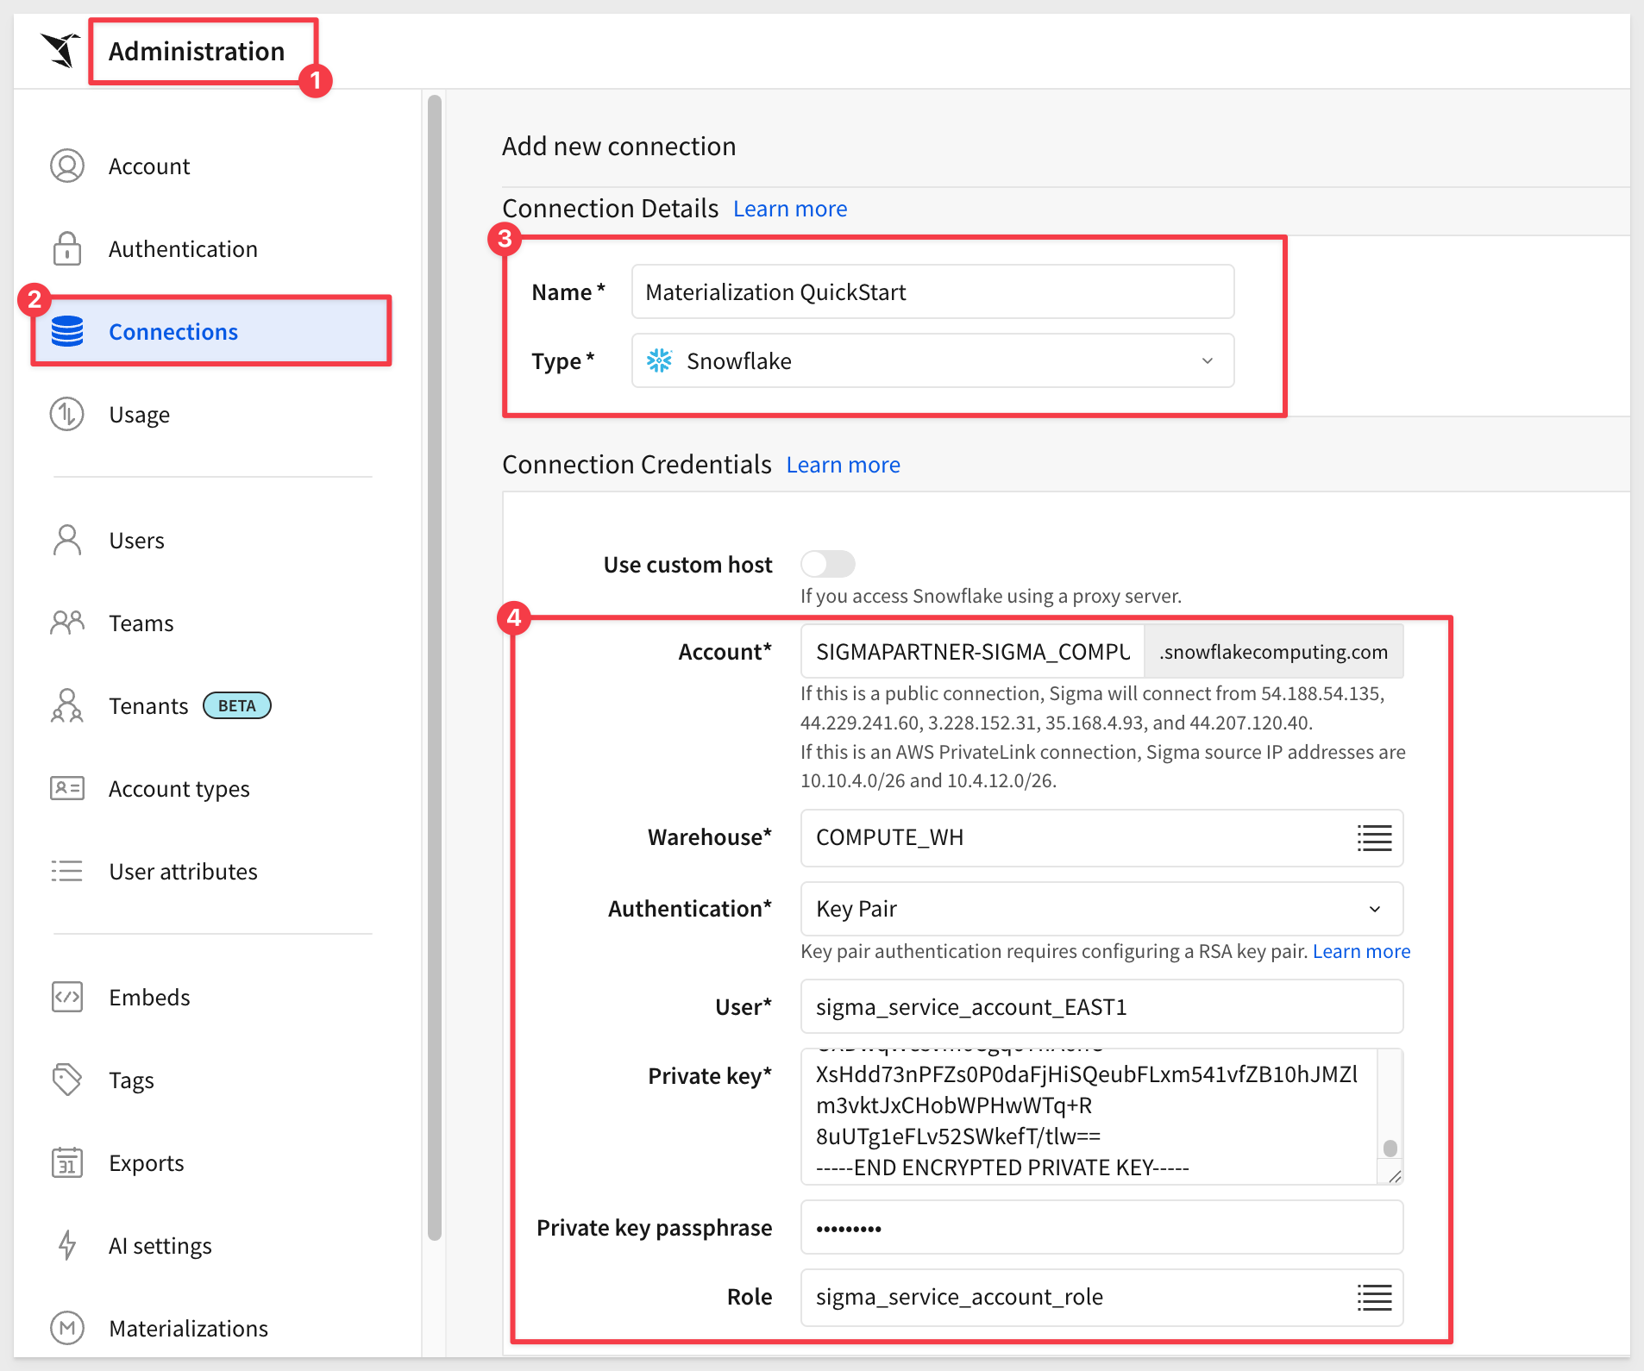
Task: Click the Tenants group icon
Action: click(67, 705)
